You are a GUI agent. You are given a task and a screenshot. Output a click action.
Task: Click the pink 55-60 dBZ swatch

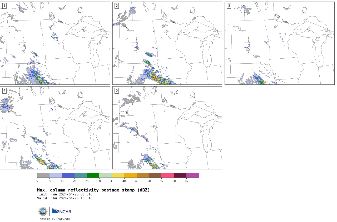coord(168,175)
